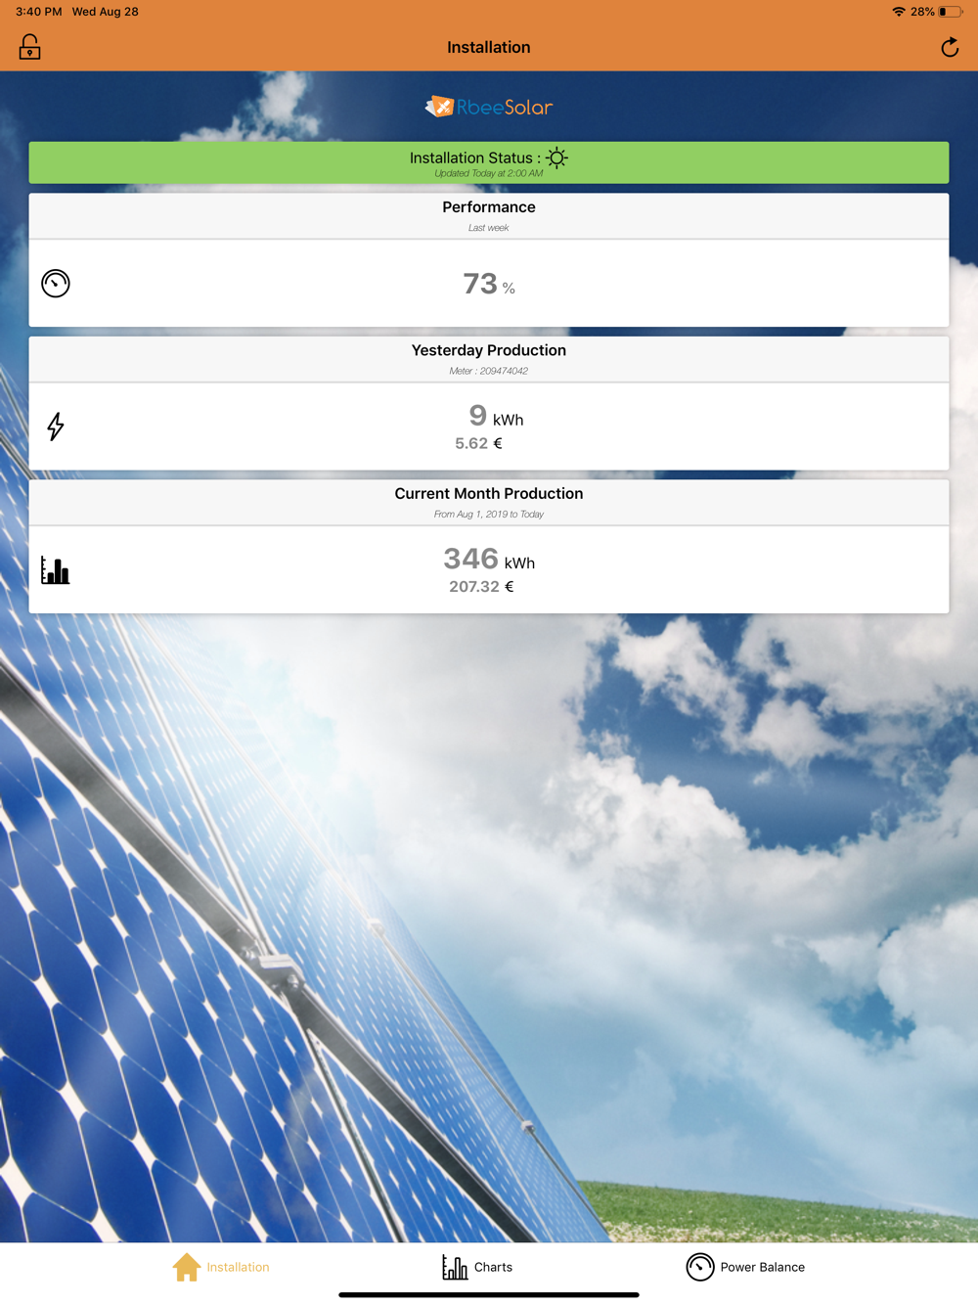The height and width of the screenshot is (1305, 978).
Task: Open the Current Month Production header
Action: (489, 502)
